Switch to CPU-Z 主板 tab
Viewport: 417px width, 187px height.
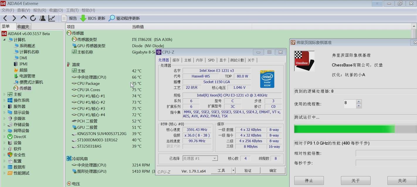click(188, 60)
